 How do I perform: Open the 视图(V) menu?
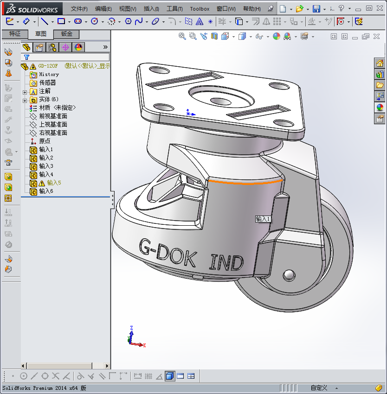pos(128,9)
